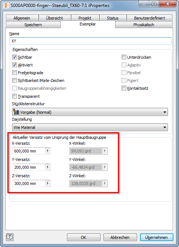Screen dimensions: 179x247
Task: Enable the Transparent checkbox
Action: [x=14, y=96]
